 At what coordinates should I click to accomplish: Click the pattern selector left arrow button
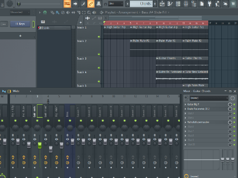pos(127,3)
